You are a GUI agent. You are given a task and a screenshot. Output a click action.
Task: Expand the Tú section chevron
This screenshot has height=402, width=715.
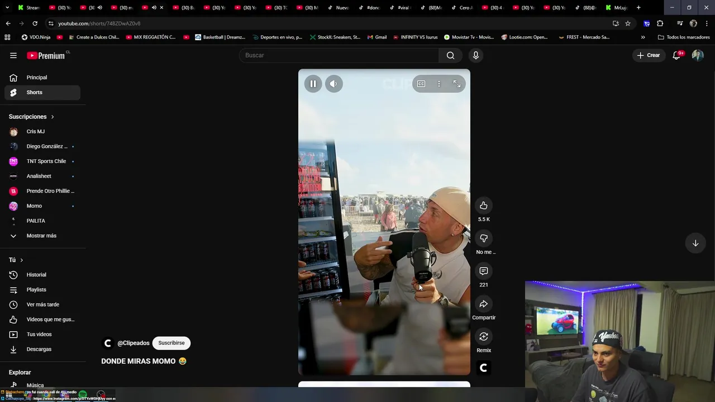point(22,260)
